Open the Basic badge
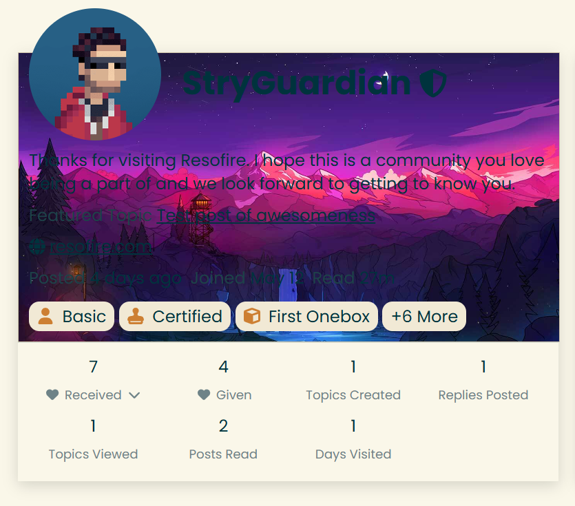Screen dimensions: 575x506 pyautogui.click(x=72, y=317)
